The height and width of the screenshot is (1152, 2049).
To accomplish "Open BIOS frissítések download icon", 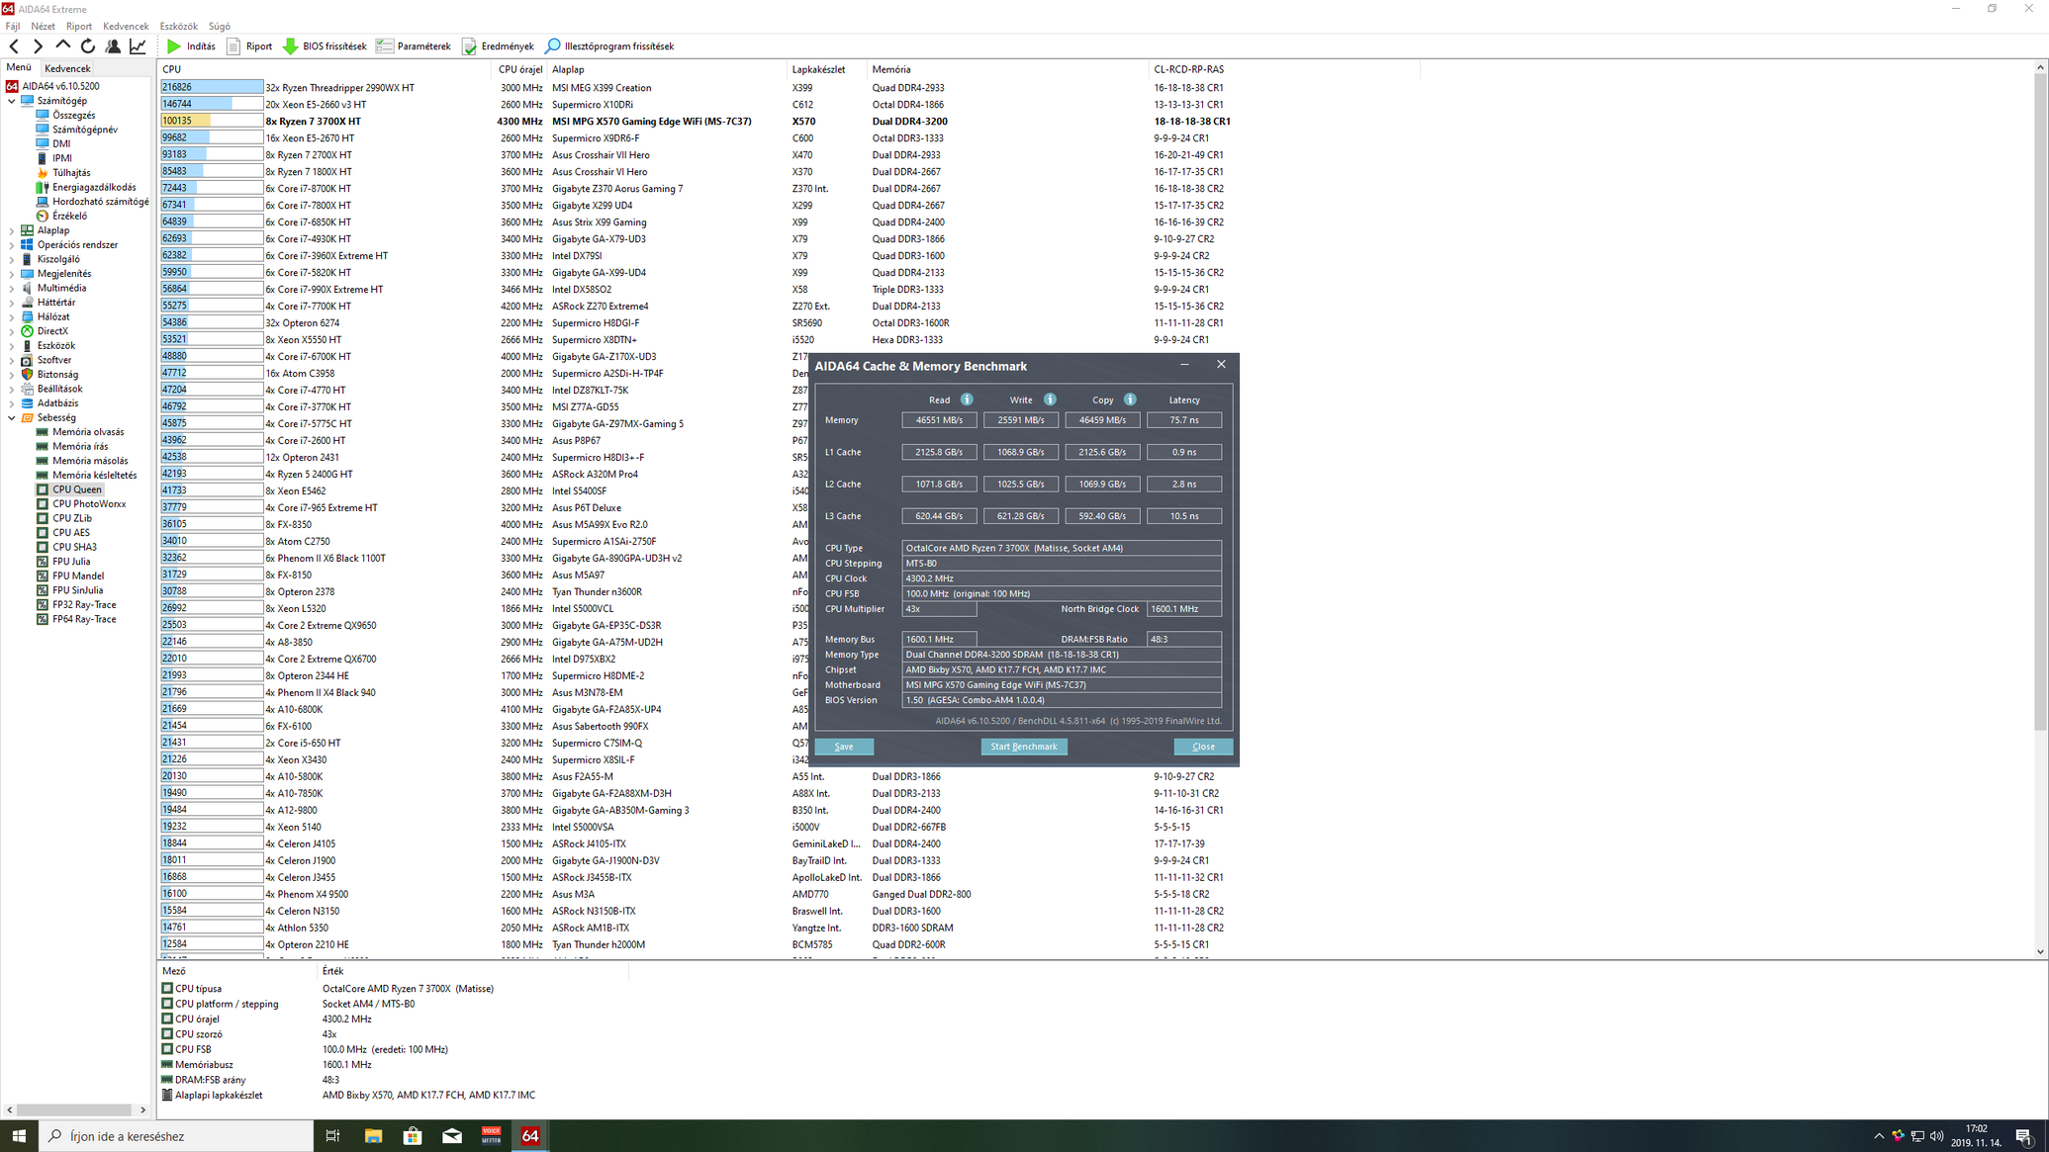I will click(291, 46).
